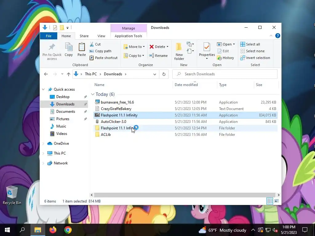Go back with the left arrow
315x236 pixels.
(x=46, y=74)
